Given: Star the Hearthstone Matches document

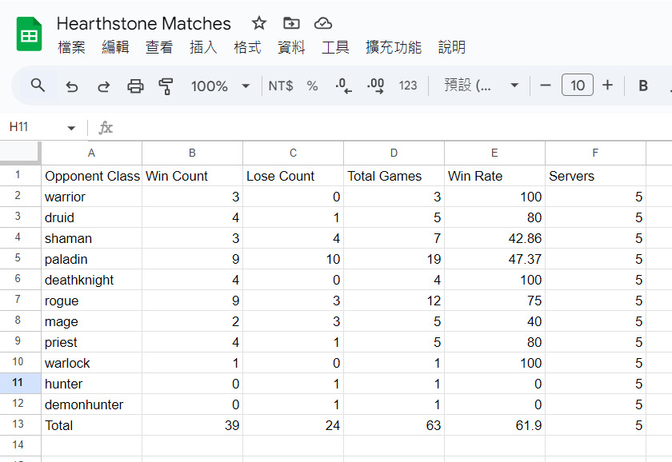Looking at the screenshot, I should click(x=259, y=23).
